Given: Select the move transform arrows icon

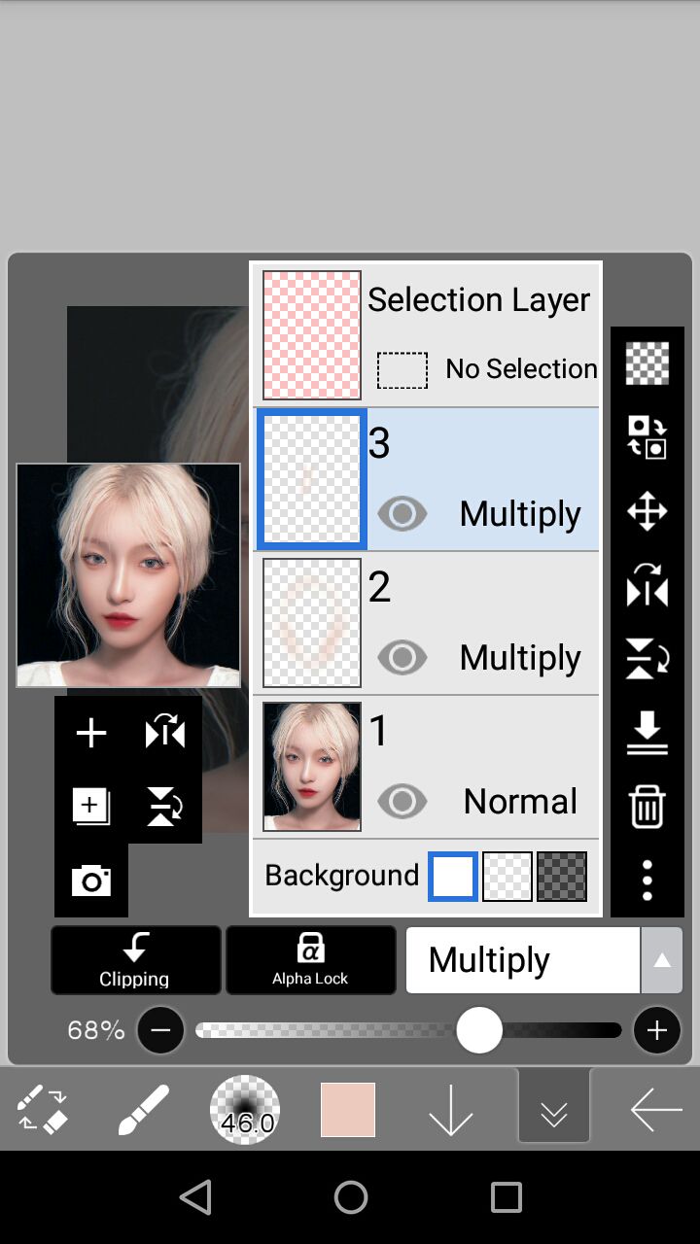Looking at the screenshot, I should tap(647, 511).
